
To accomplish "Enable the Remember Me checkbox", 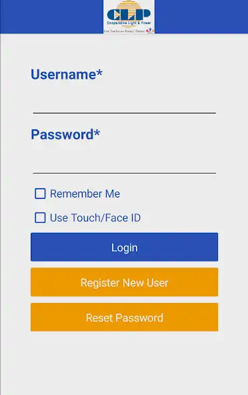I will [x=40, y=193].
